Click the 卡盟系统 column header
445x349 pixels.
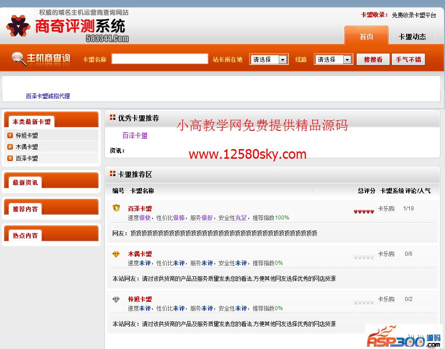[392, 191]
